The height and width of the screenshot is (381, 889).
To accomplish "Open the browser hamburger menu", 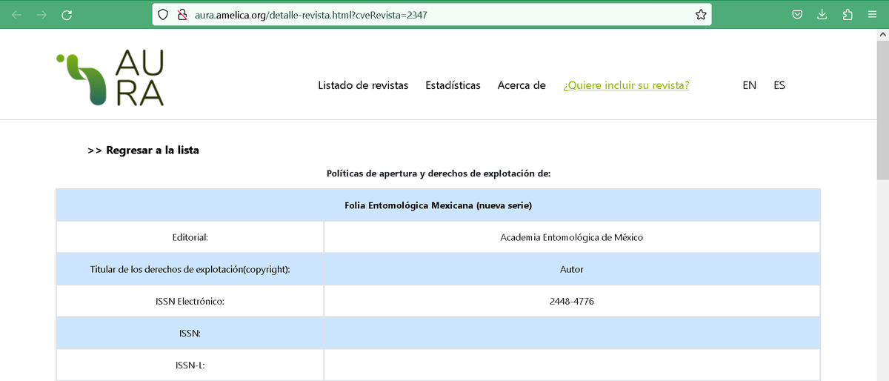I will [872, 15].
